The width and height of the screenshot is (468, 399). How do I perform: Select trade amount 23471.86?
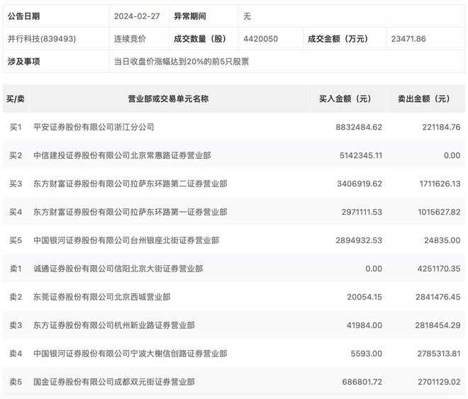[408, 39]
